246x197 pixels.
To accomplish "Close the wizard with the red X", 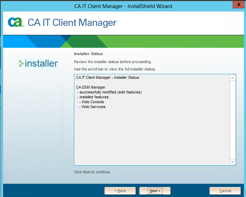I will tap(239, 5).
